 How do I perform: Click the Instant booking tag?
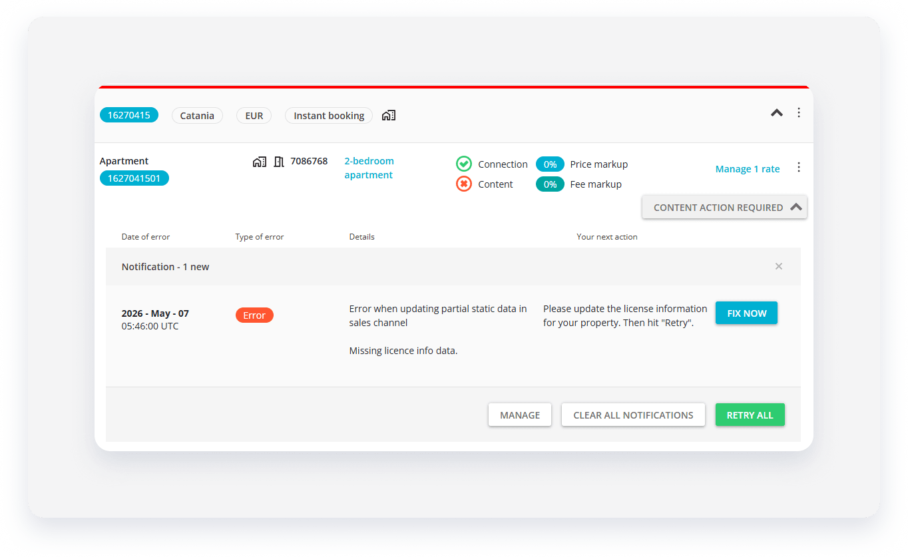329,115
